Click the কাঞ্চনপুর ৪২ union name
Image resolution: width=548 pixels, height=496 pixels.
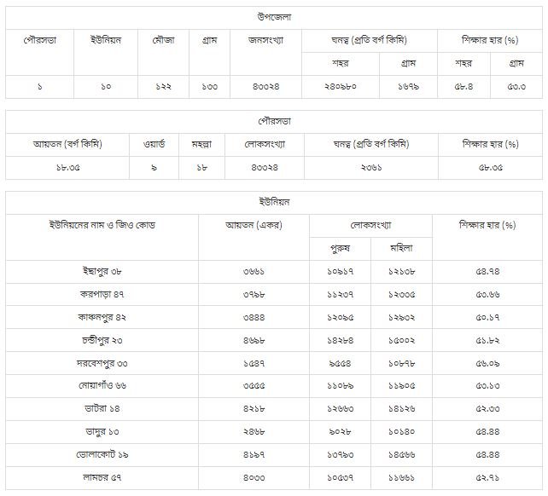pos(102,317)
